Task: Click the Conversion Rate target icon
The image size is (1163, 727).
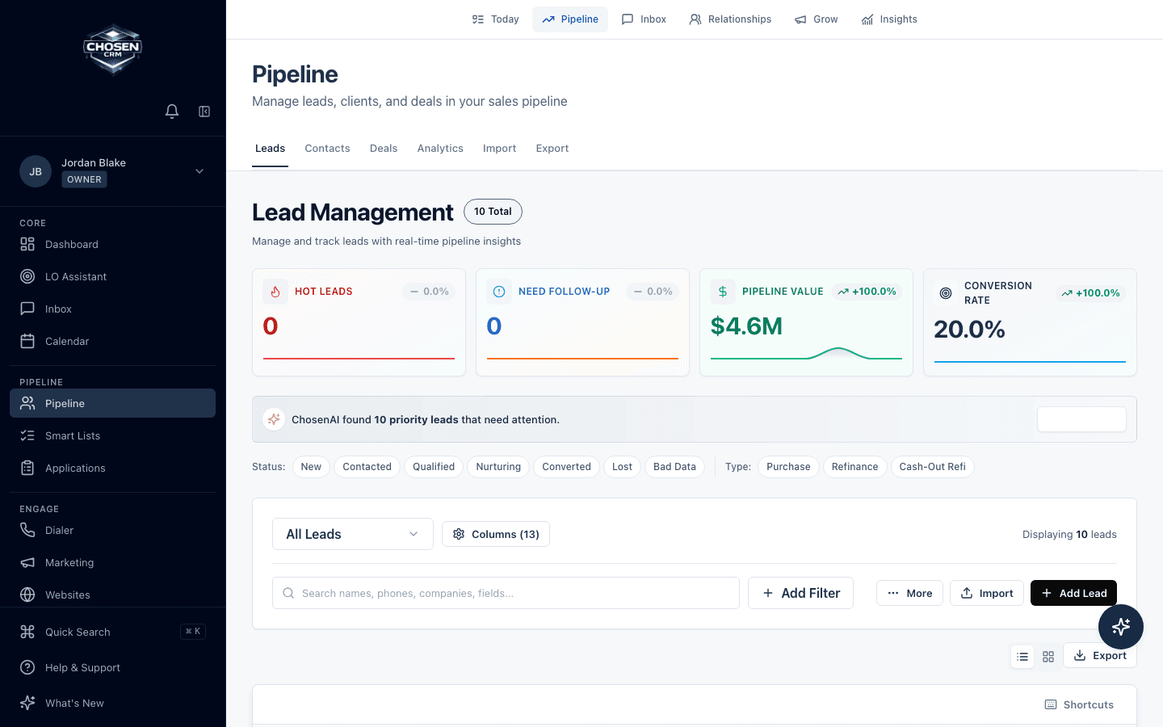Action: 946,293
